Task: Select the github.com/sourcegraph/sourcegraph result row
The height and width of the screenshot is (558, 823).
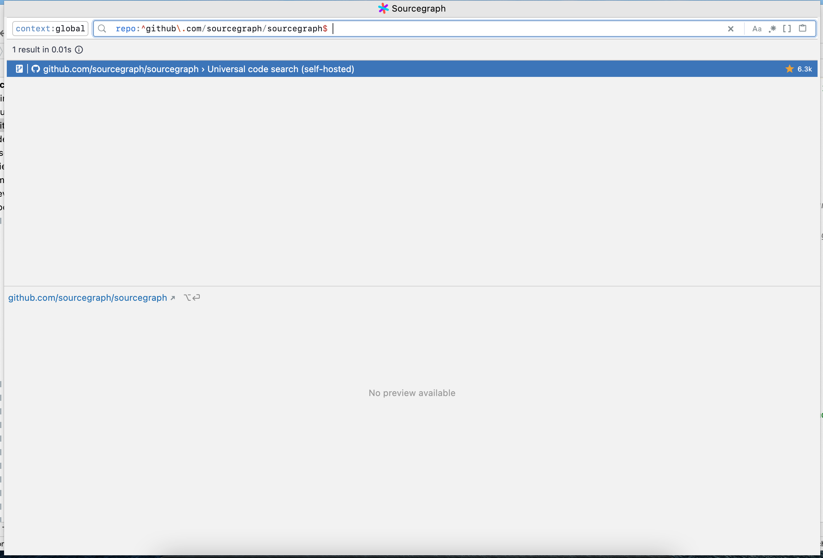Action: 412,69
